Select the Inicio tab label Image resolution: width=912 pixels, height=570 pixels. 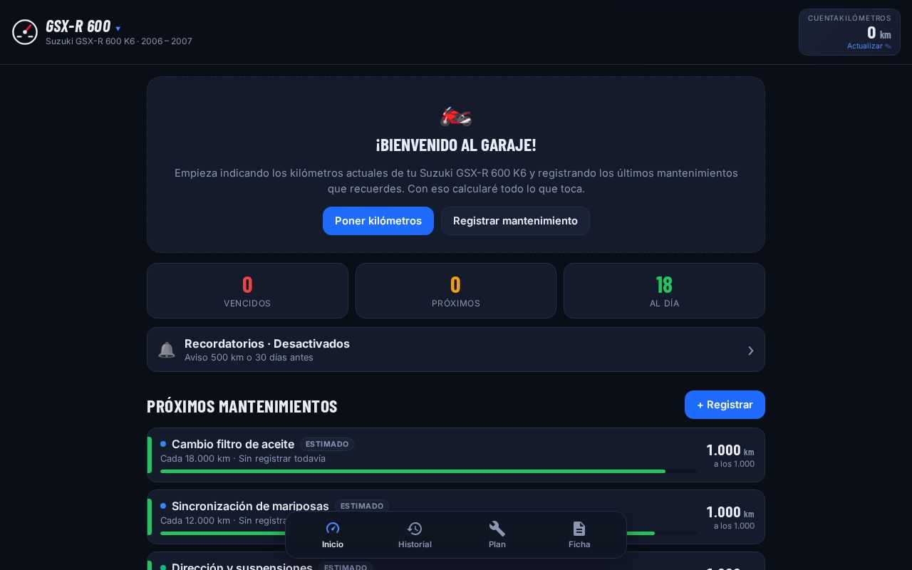pos(333,544)
